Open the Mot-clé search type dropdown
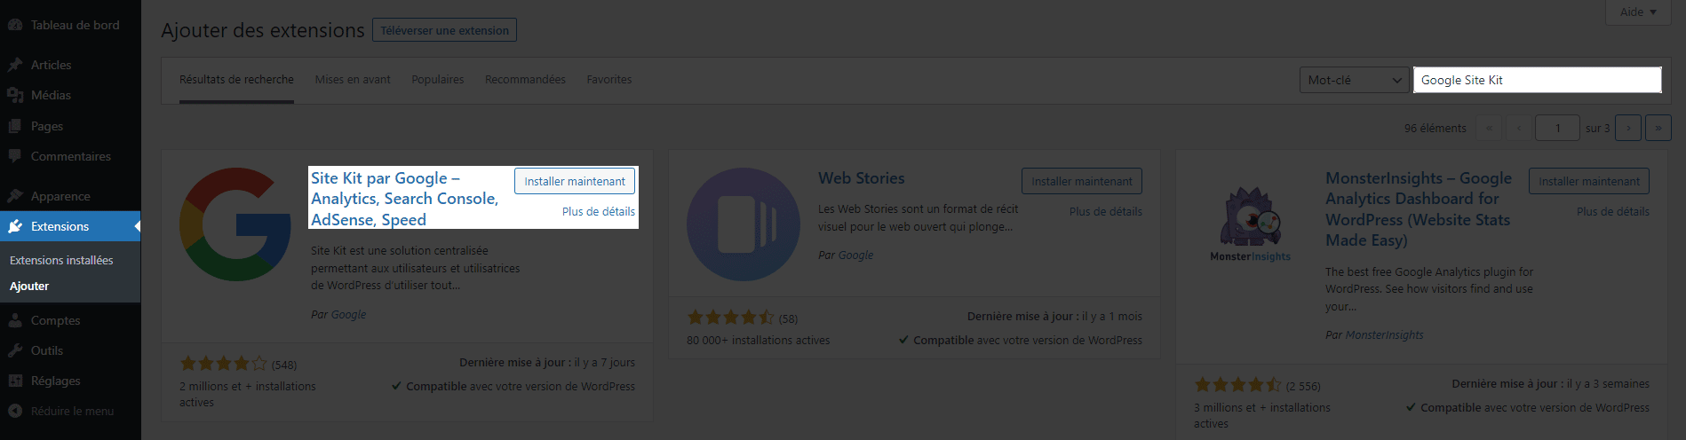This screenshot has height=440, width=1686. pos(1354,80)
